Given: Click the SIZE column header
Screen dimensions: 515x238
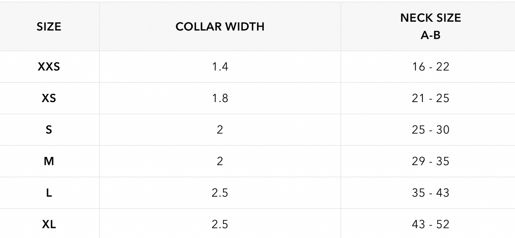Looking at the screenshot, I should 49,27.
